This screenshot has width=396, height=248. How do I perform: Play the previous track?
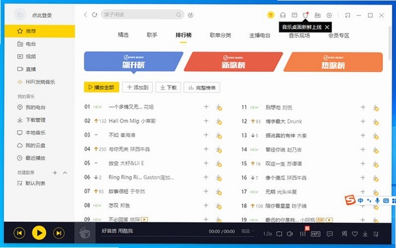tap(19, 233)
